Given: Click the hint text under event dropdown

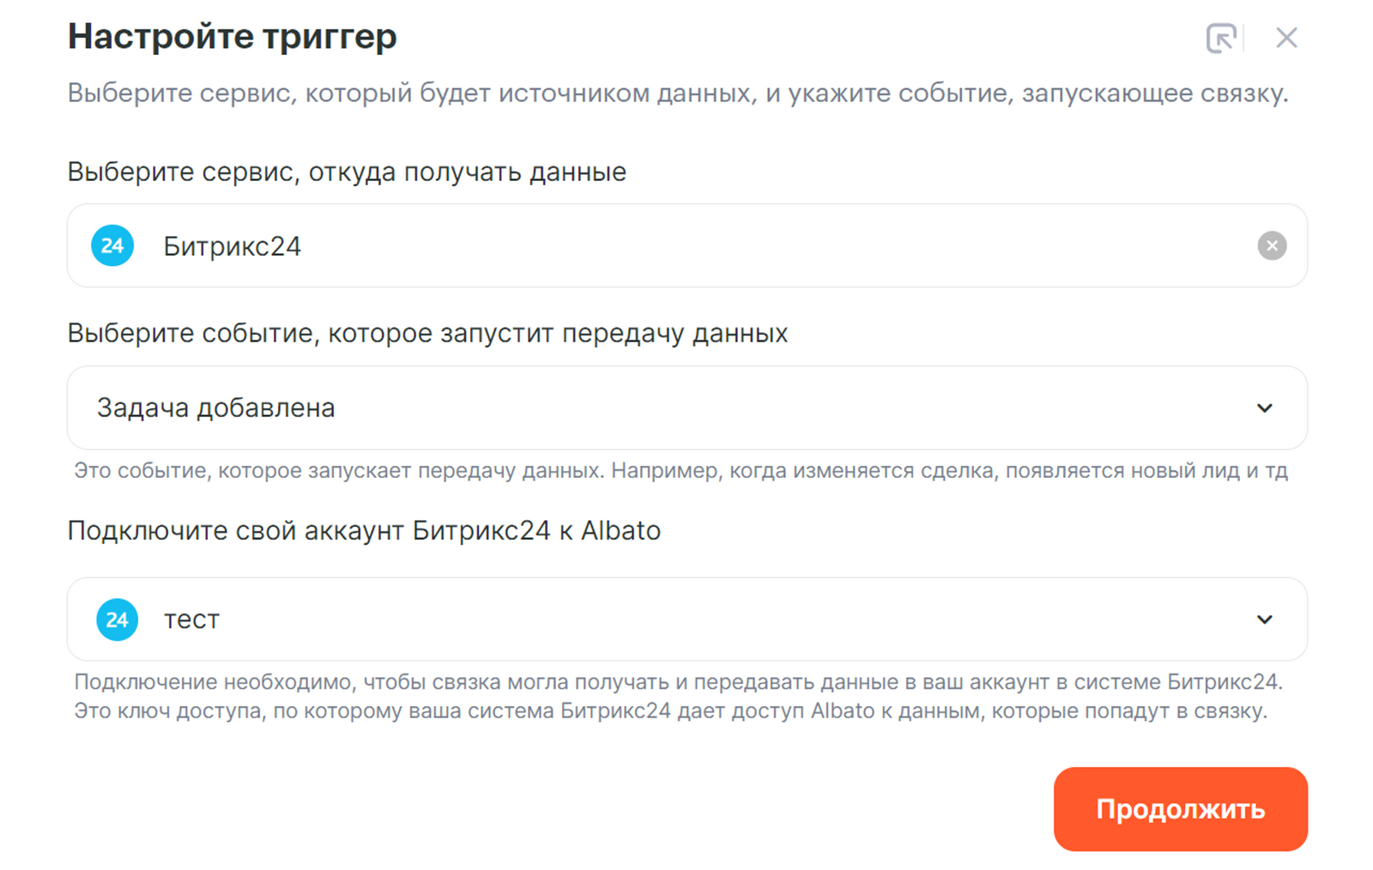Looking at the screenshot, I should 680,471.
